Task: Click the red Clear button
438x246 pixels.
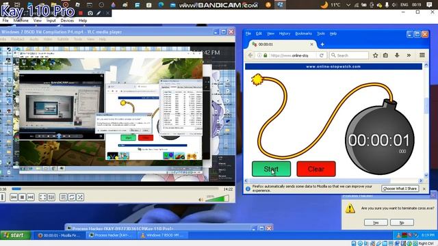Action: (x=316, y=169)
